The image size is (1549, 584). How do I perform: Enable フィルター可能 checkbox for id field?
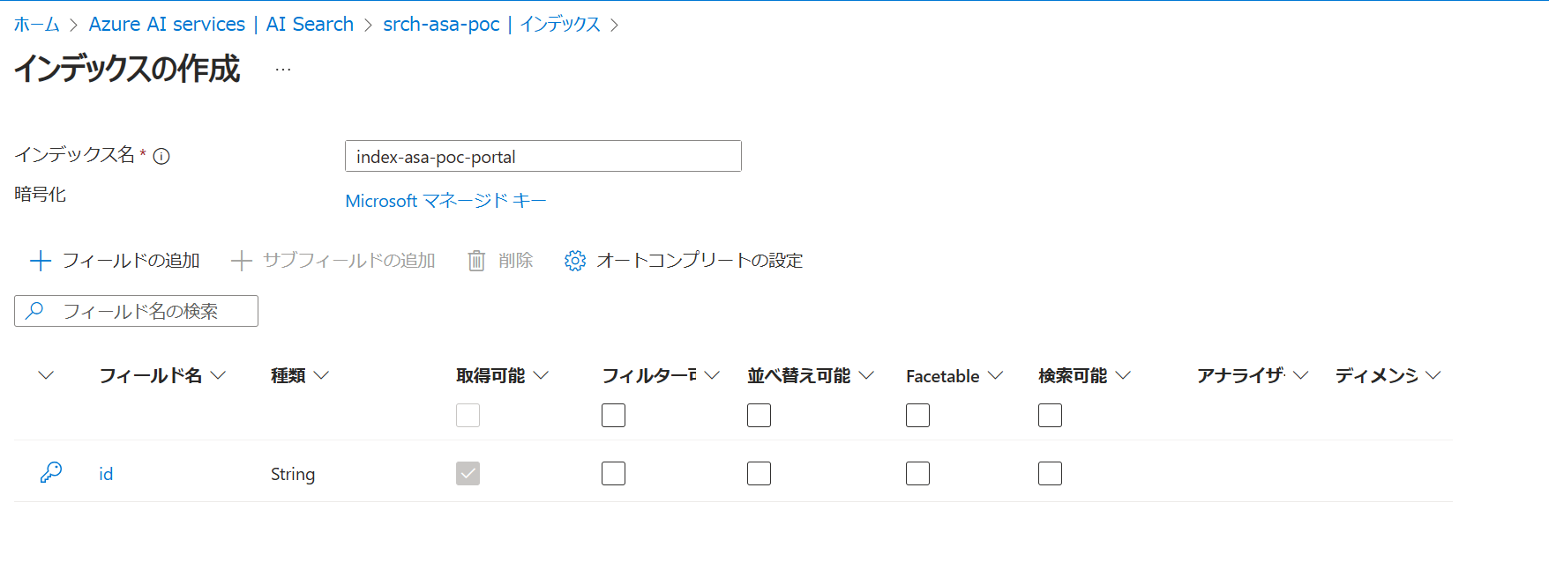tap(613, 473)
